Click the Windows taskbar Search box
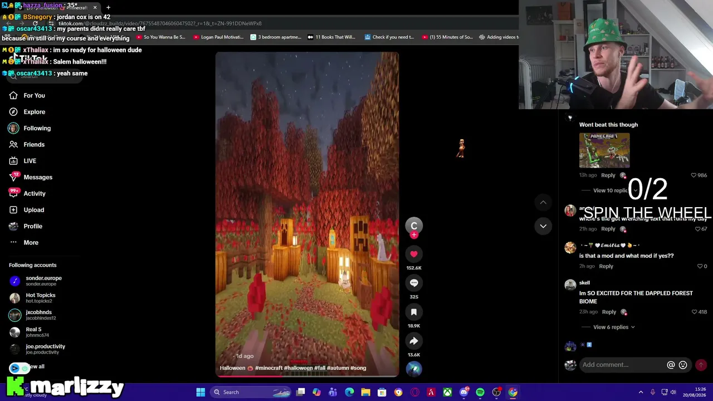Screen dimensions: 713x401 coord(252,392)
